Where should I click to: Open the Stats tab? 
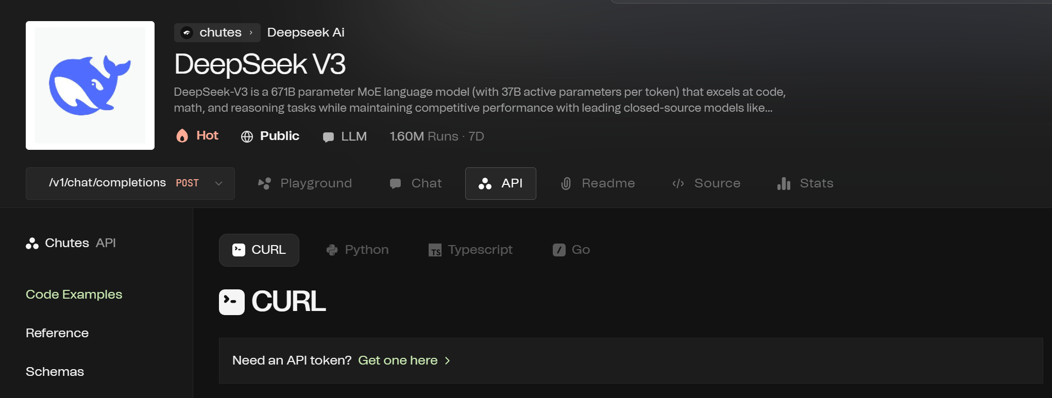pos(805,183)
